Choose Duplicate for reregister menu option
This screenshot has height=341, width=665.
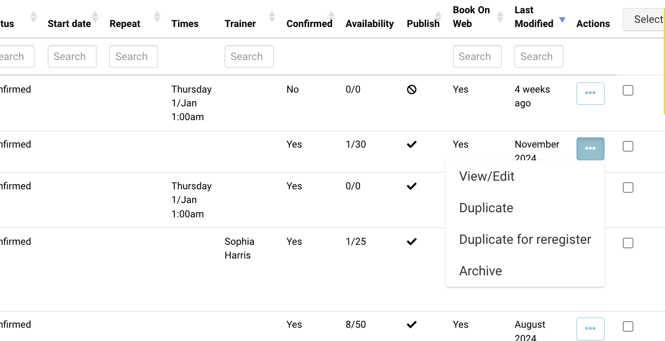(525, 240)
